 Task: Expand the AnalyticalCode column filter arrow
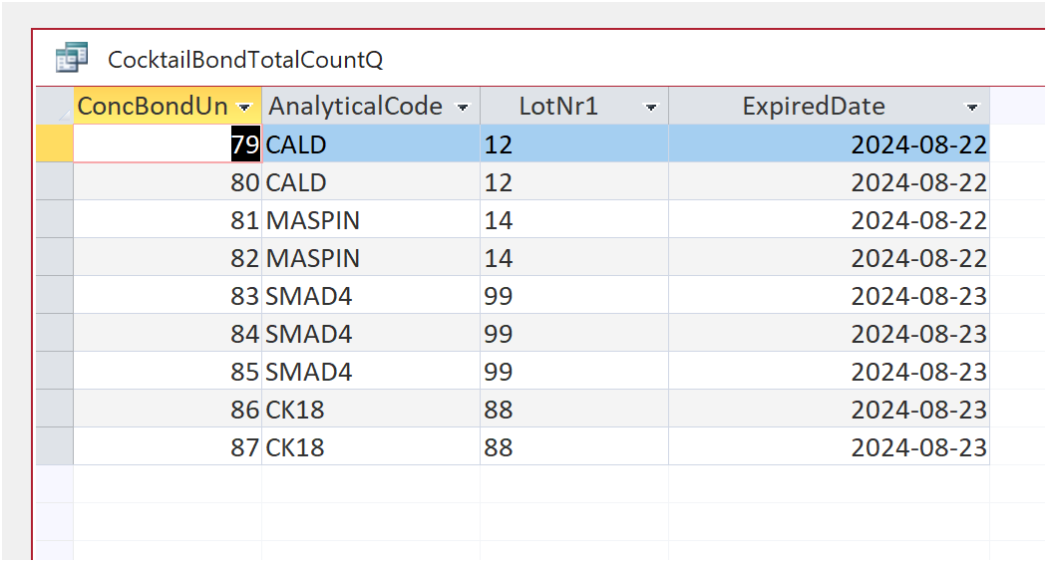pos(462,107)
